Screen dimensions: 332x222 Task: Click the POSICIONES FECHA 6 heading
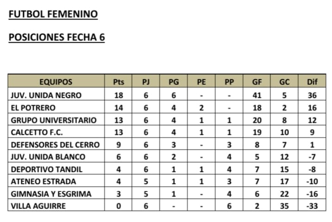tap(56, 37)
